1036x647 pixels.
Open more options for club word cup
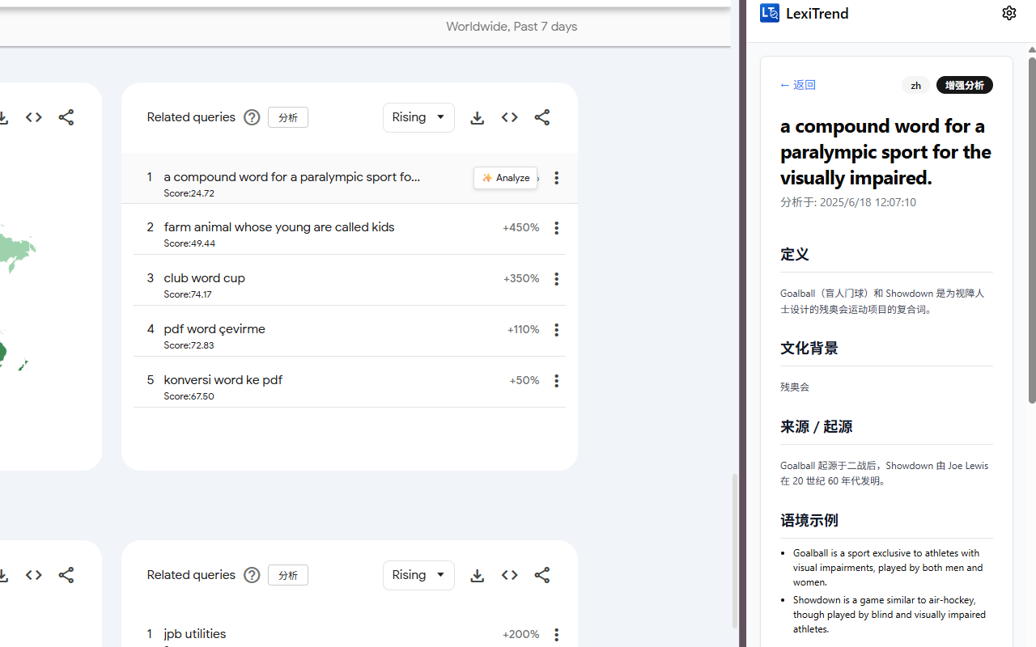(556, 279)
